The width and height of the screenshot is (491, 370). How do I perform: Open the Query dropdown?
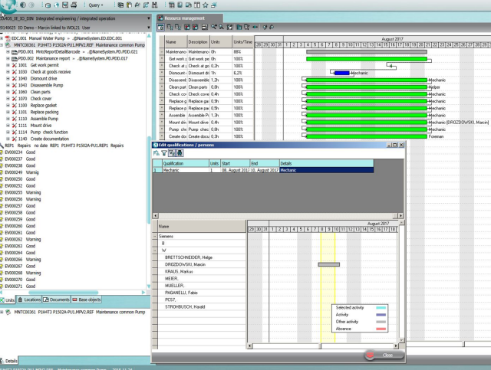[96, 5]
